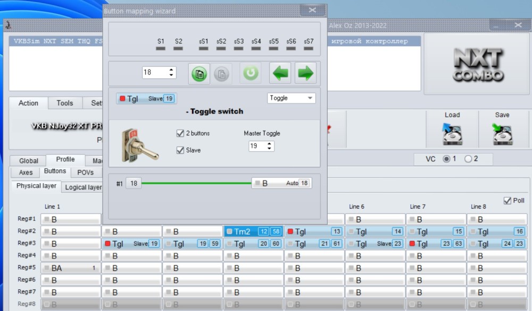Click the BA cell in Reg#5
Screen dimensions: 532x311
(x=71, y=268)
